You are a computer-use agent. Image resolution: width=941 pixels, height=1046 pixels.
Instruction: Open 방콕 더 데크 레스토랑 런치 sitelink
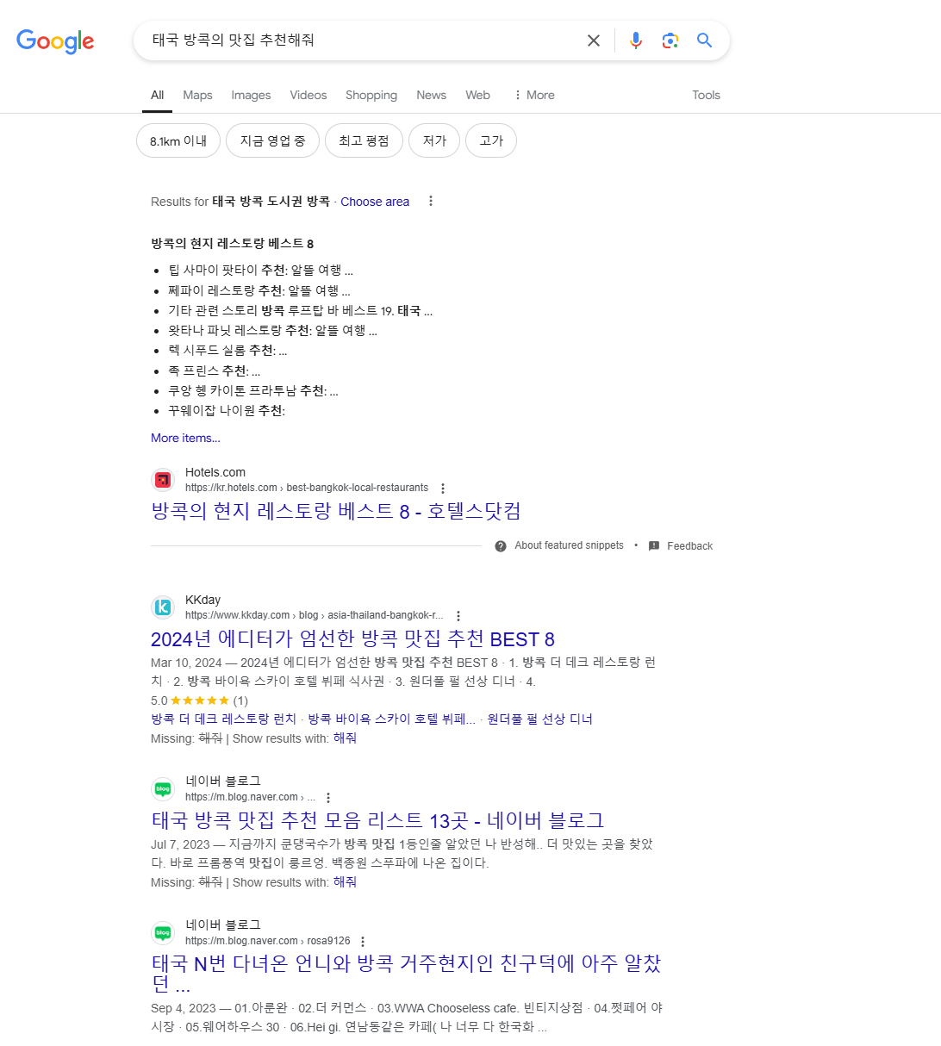tap(223, 719)
